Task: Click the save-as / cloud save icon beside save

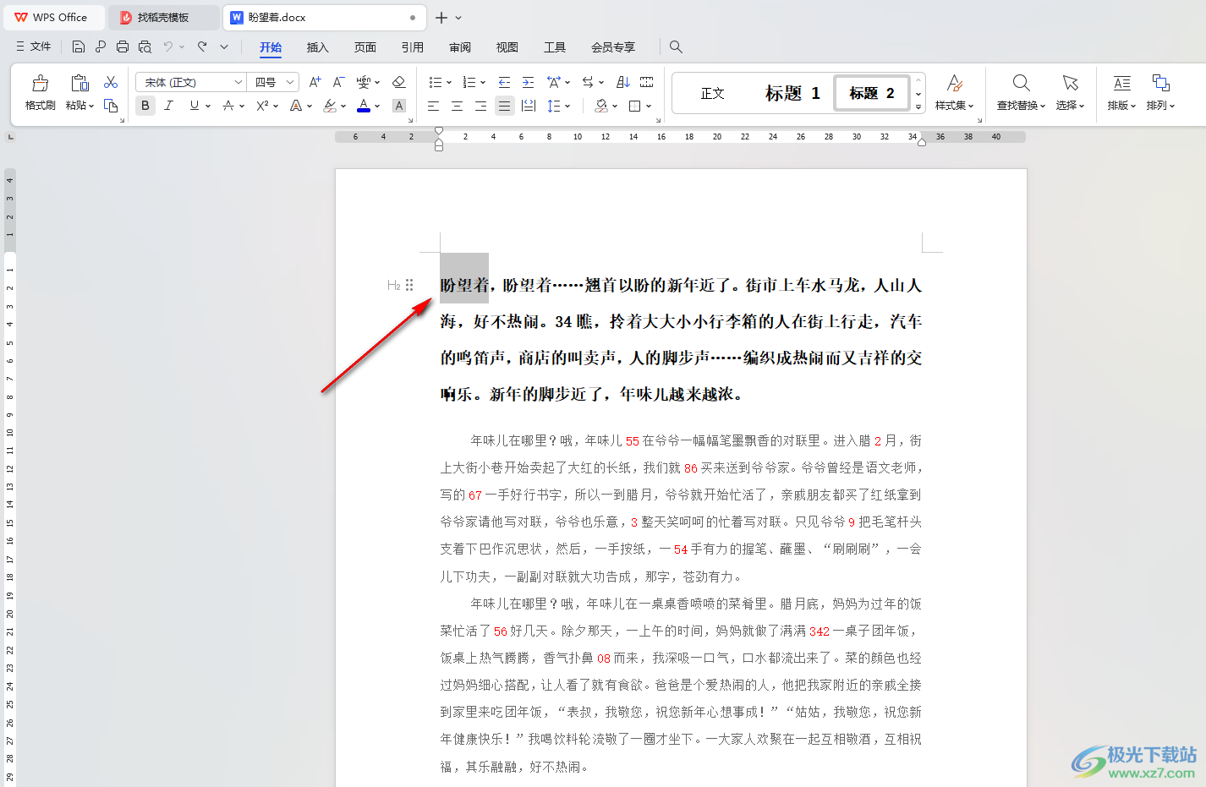Action: (x=101, y=46)
